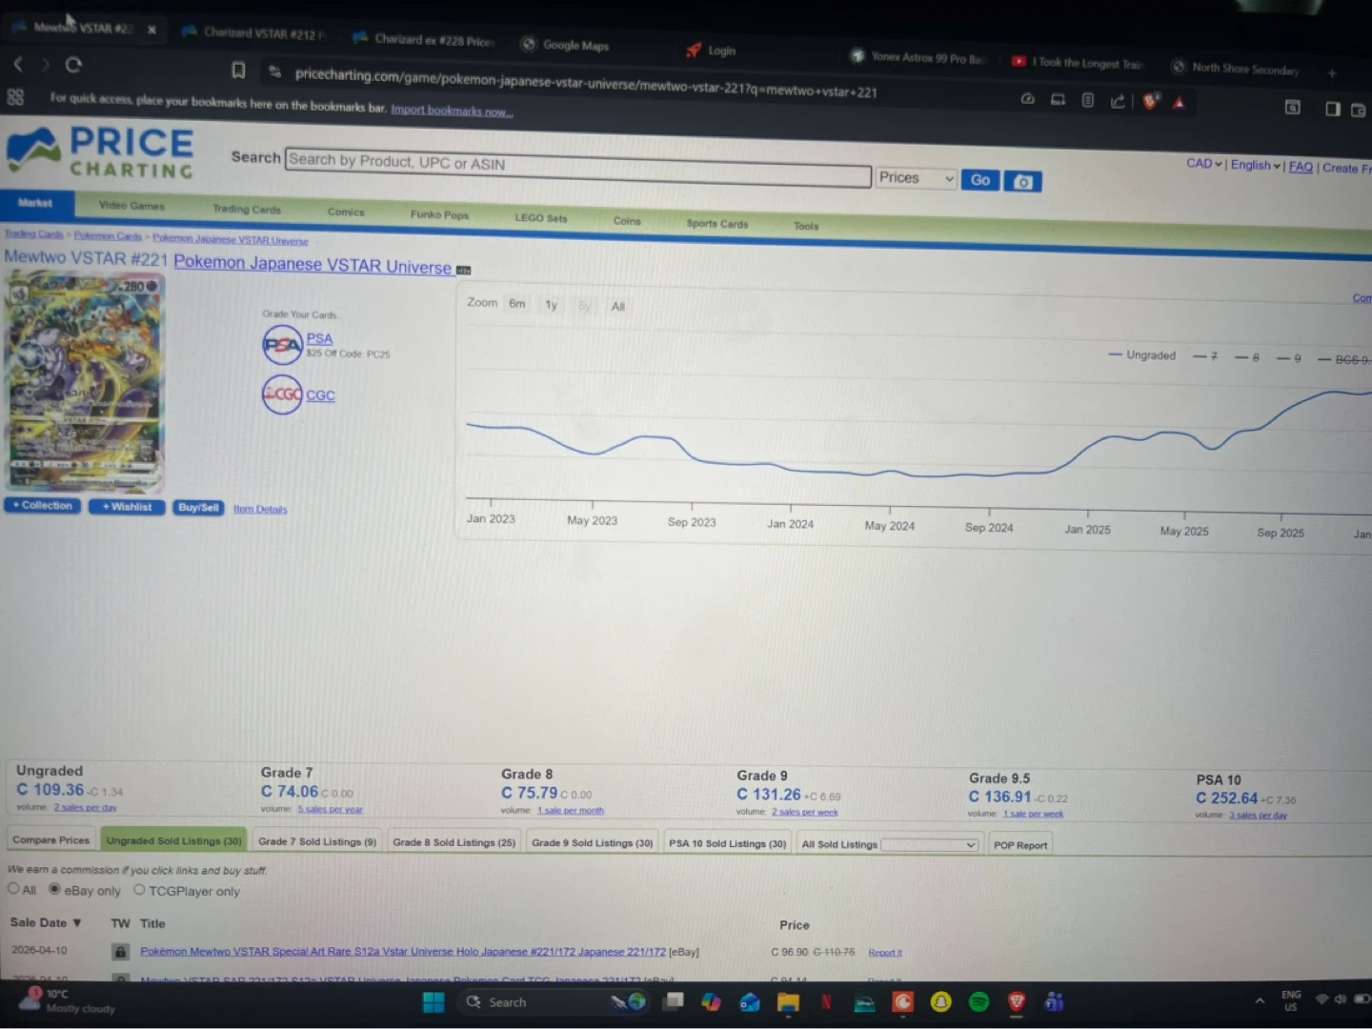This screenshot has height=1029, width=1372.
Task: Click the PriceCharting logo
Action: pos(101,153)
